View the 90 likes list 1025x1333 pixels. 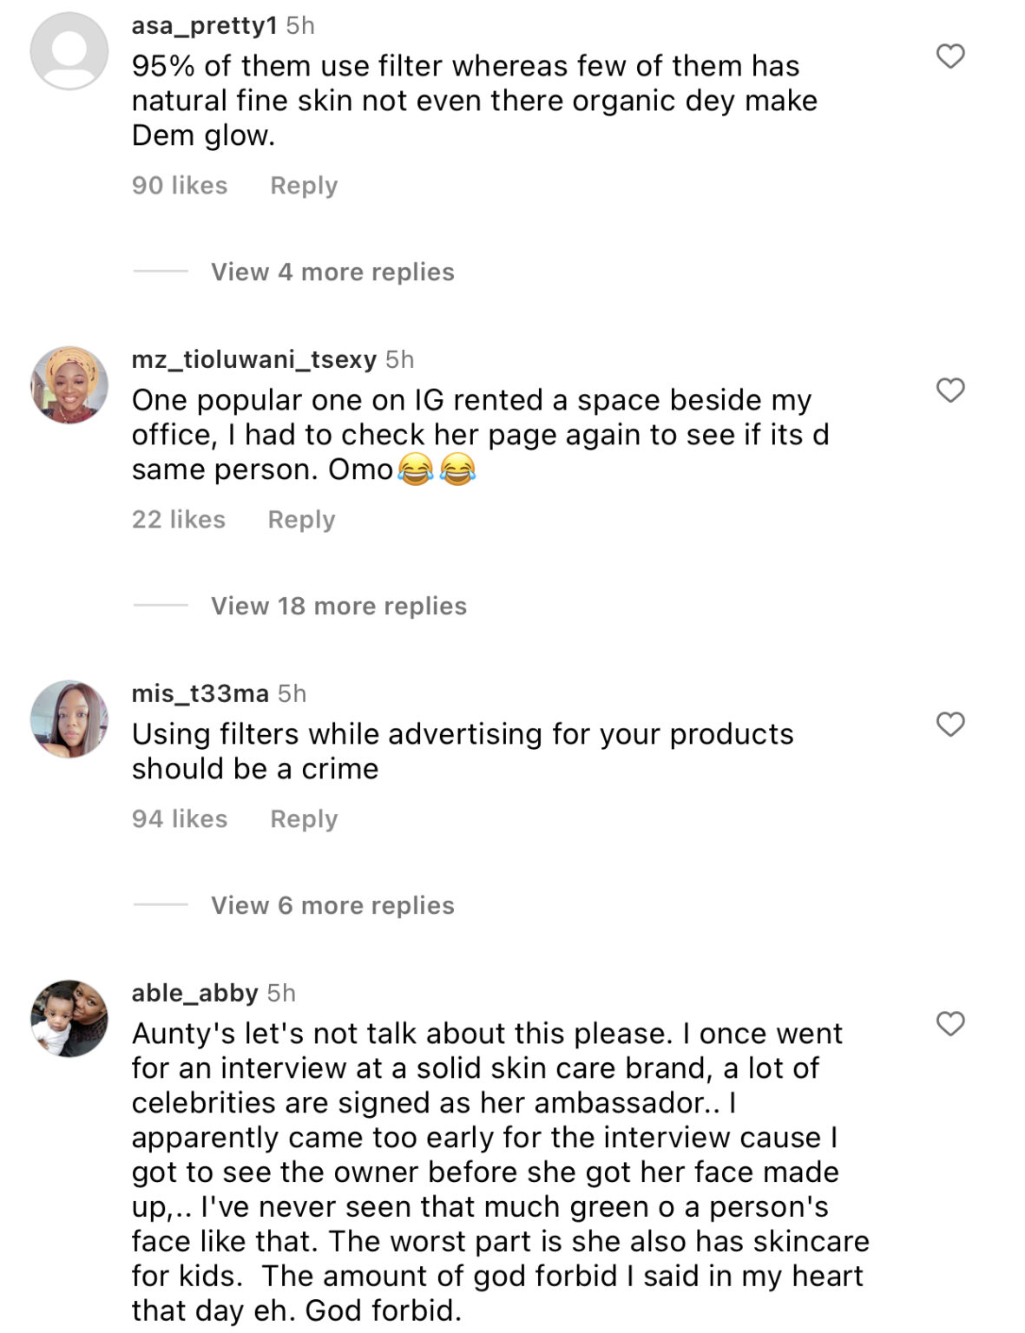coord(180,186)
